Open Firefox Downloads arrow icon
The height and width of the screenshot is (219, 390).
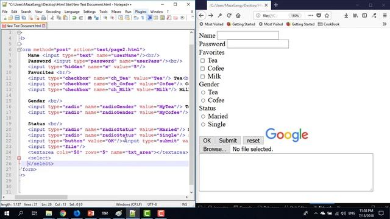346,15
